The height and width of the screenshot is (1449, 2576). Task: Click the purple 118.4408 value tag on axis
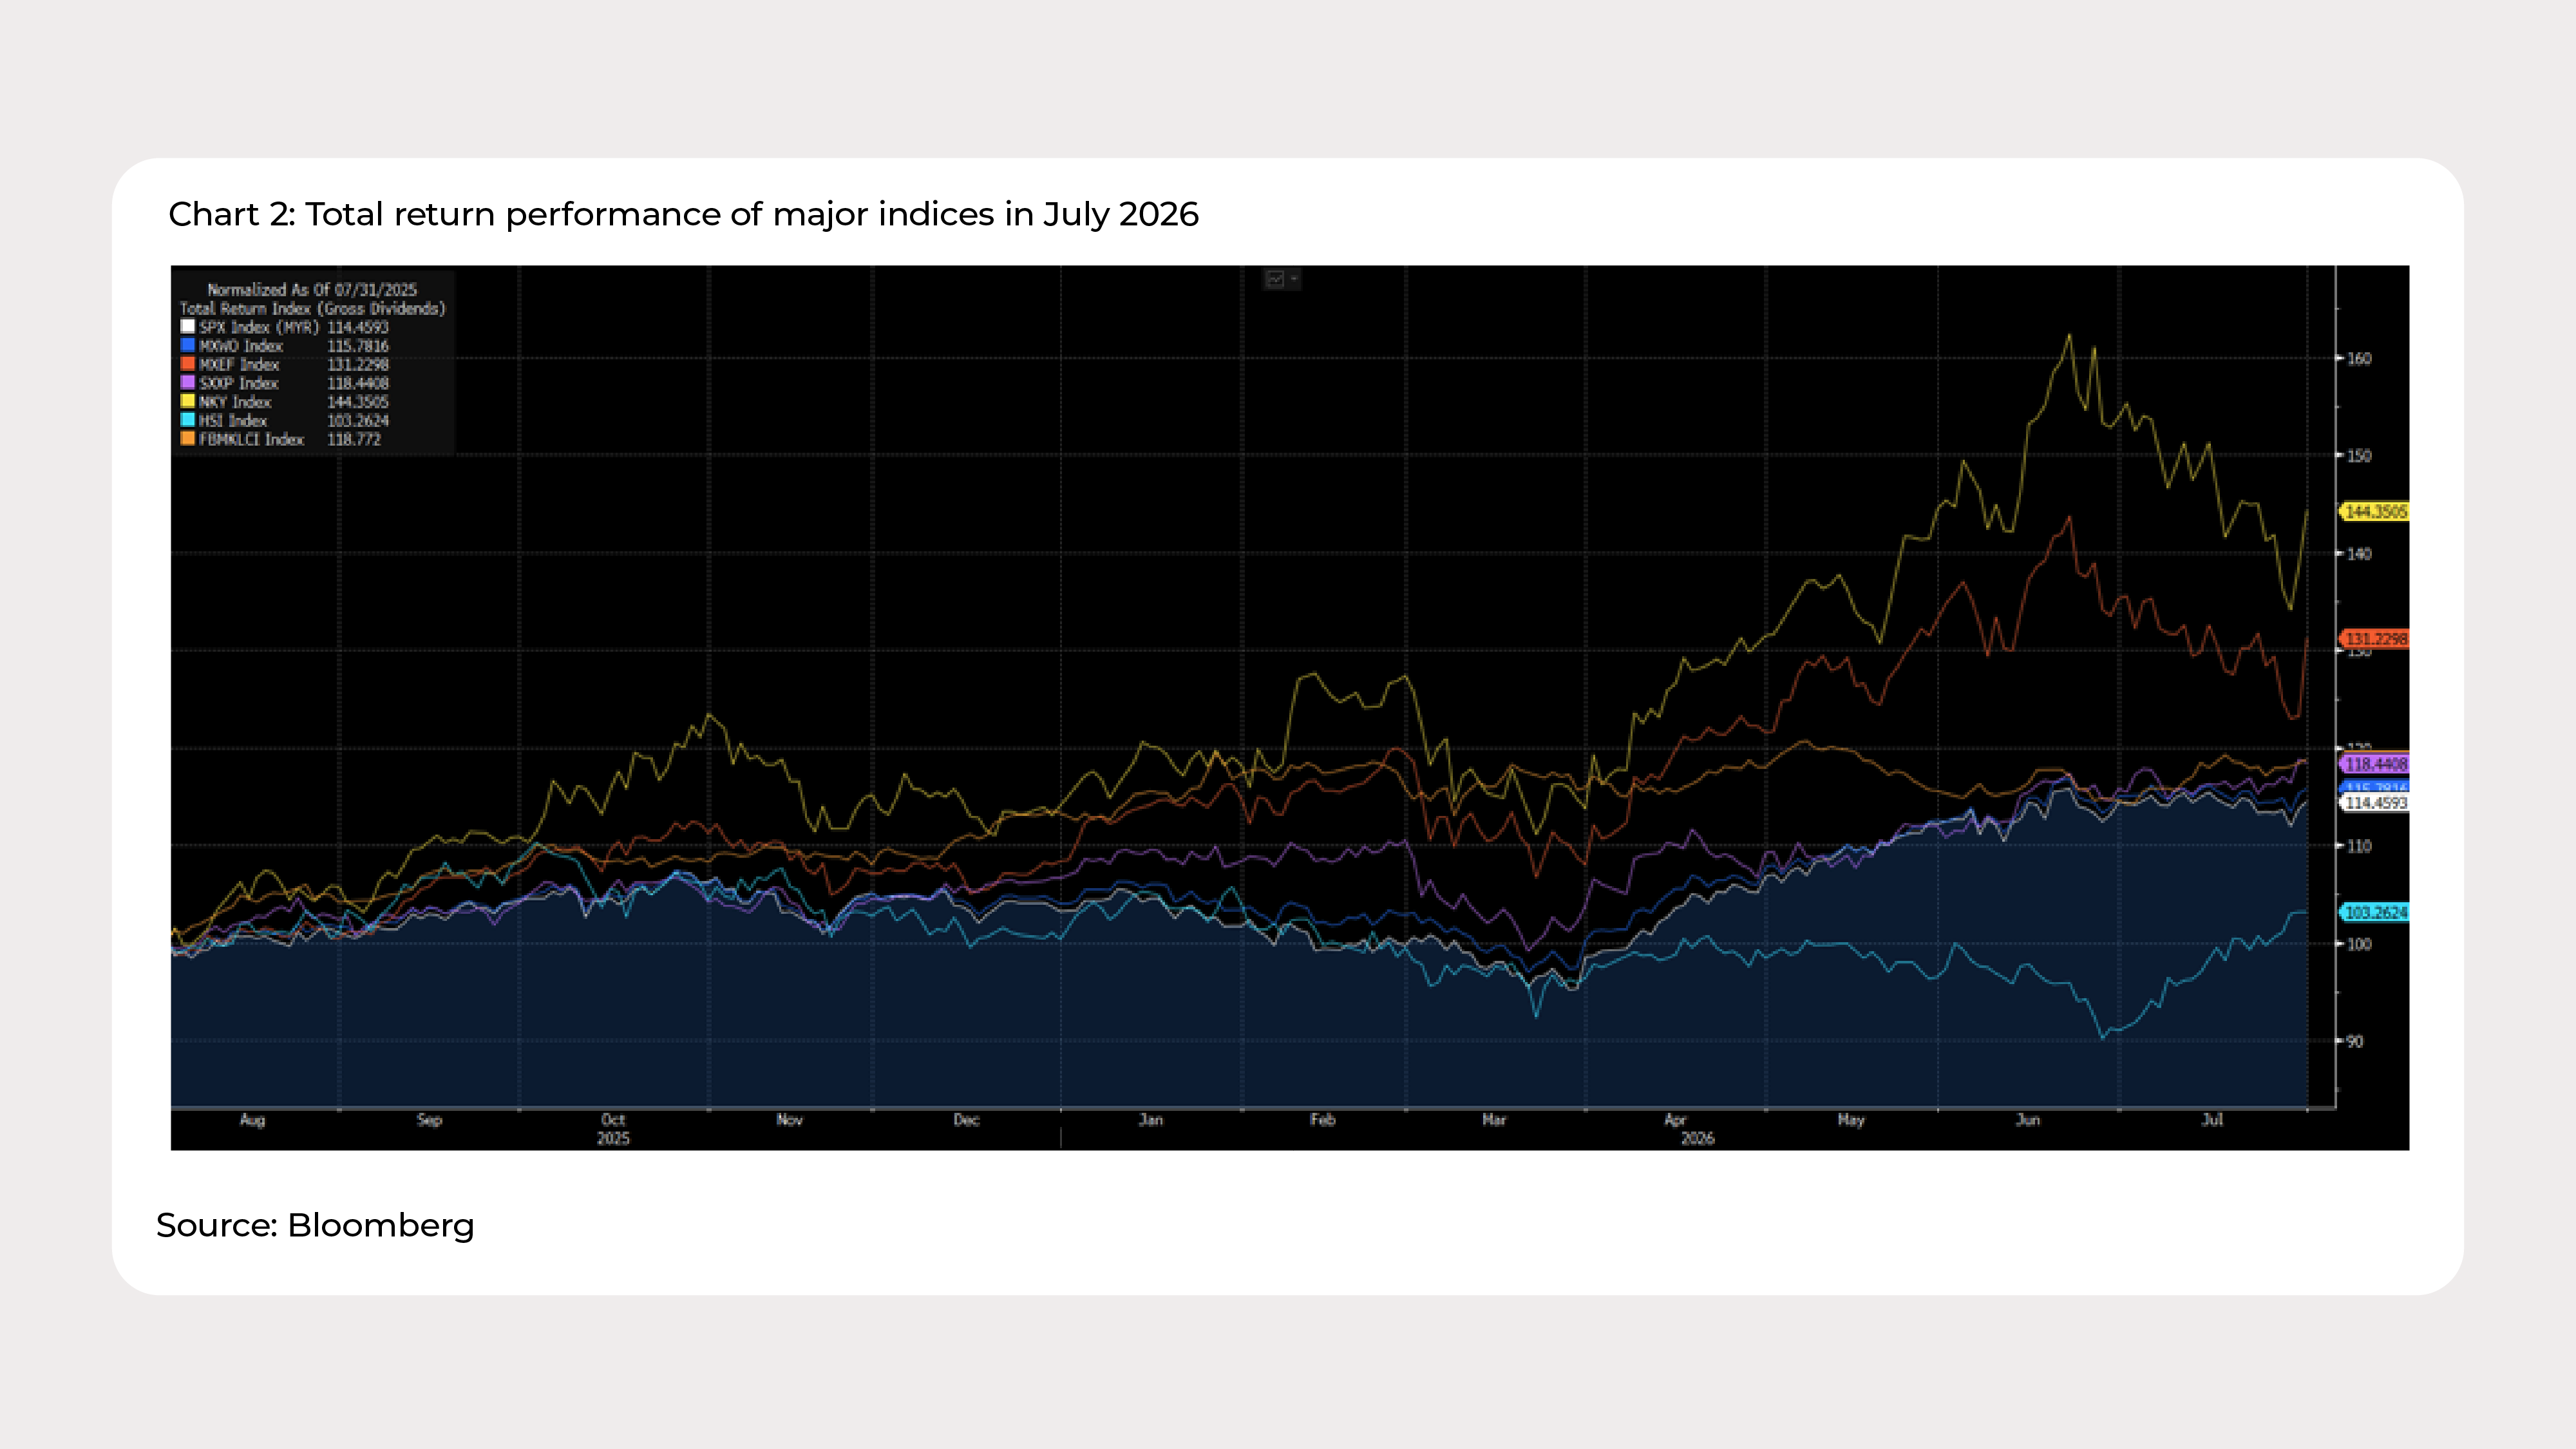pos(2375,764)
